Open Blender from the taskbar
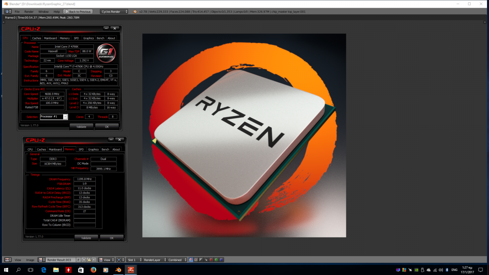This screenshot has height=275, width=489. coord(118,270)
